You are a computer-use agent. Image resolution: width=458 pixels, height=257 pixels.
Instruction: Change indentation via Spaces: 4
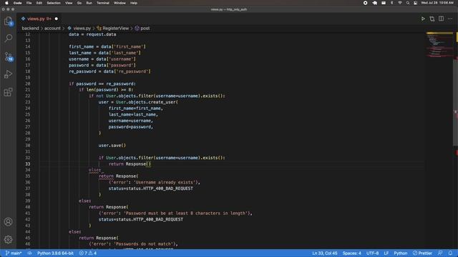(x=351, y=253)
